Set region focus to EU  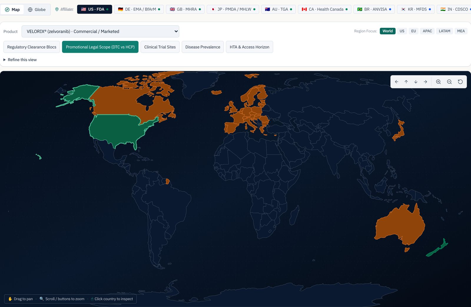pos(413,31)
